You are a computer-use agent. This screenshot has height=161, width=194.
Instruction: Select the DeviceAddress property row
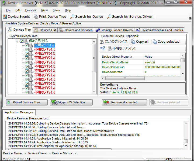pyautogui.click(x=140, y=72)
